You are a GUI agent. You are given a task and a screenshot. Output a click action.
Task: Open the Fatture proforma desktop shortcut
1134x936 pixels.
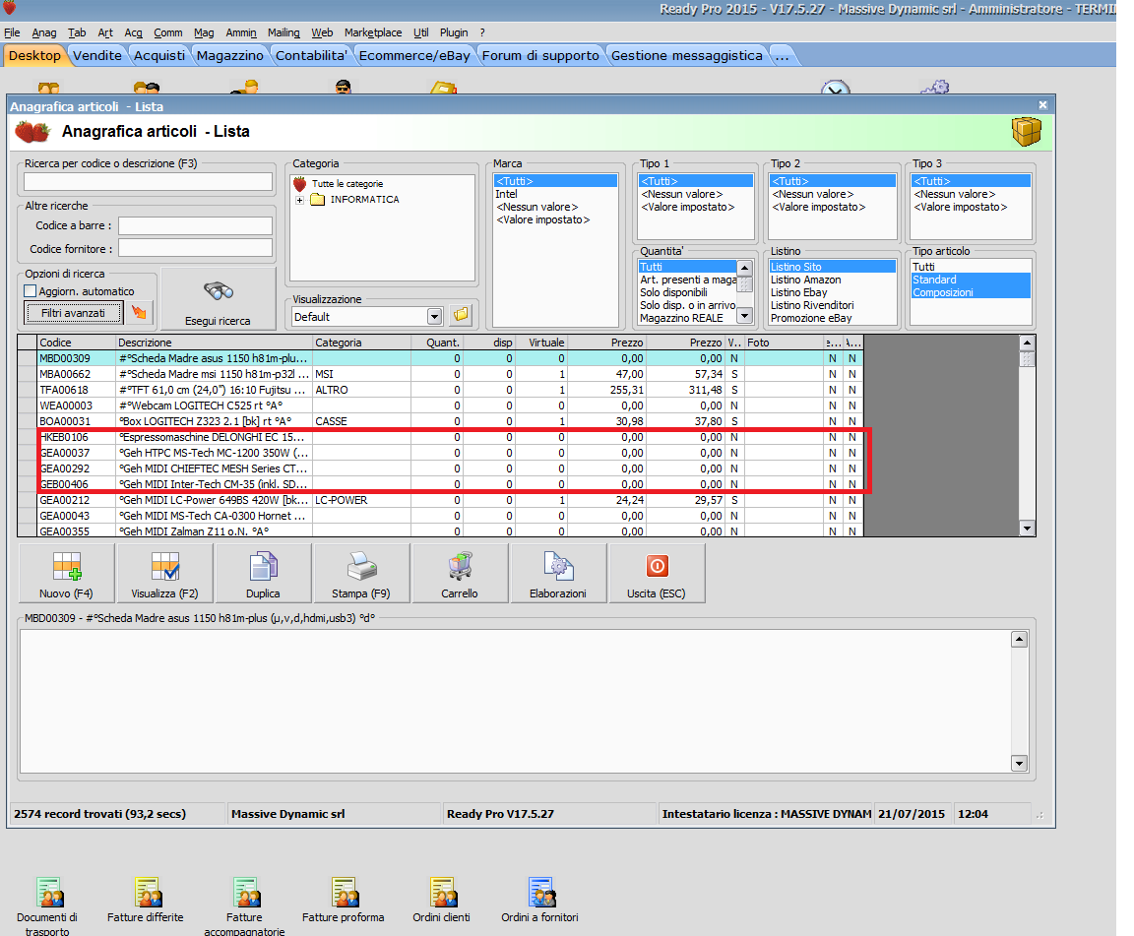[344, 901]
